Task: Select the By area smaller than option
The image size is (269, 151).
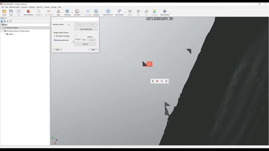Action: (x=55, y=40)
